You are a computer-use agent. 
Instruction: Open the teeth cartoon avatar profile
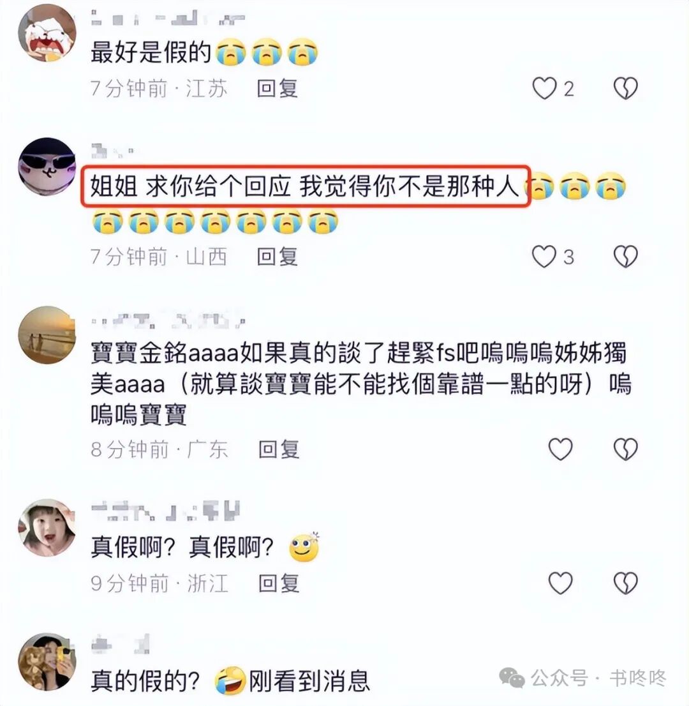(x=47, y=33)
